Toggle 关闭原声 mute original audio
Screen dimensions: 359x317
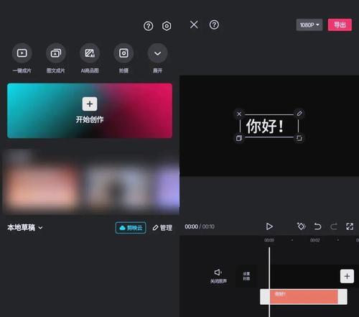tap(218, 276)
